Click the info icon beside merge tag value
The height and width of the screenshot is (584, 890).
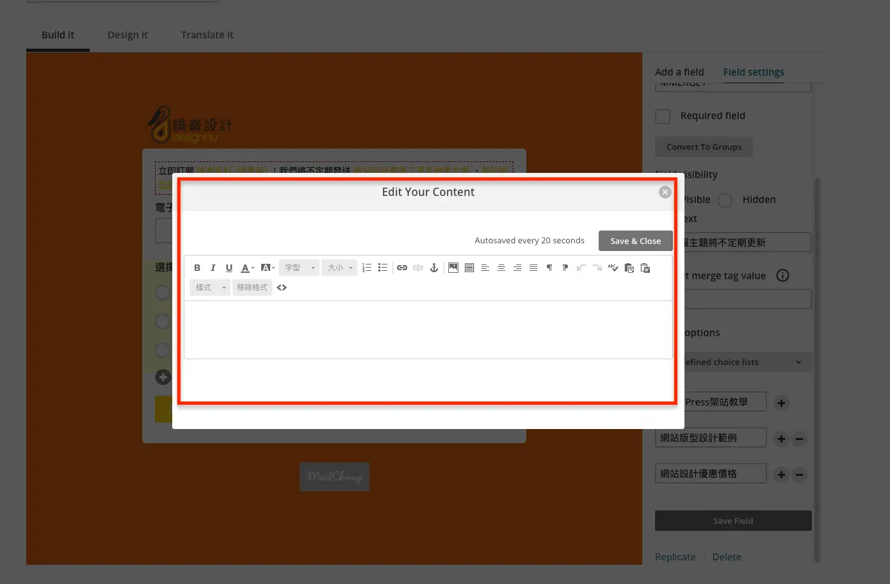[x=782, y=275]
